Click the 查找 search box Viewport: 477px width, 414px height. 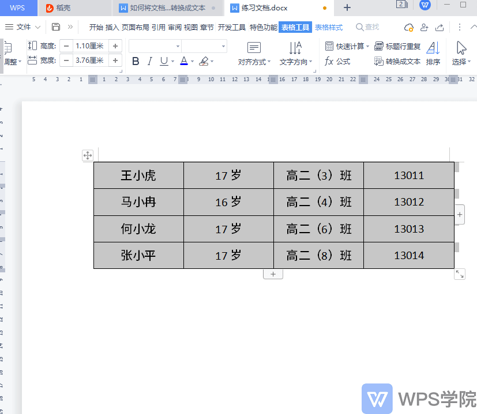pos(367,27)
